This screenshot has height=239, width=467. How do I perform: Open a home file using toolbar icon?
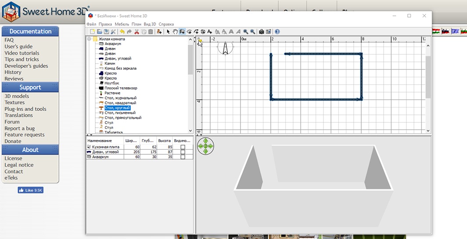coord(100,32)
